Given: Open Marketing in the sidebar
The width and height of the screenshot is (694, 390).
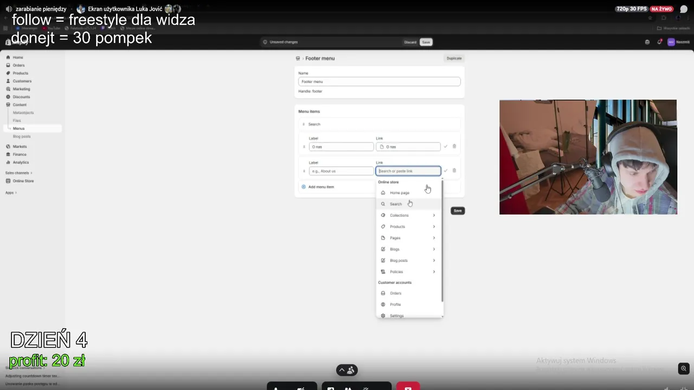Looking at the screenshot, I should tap(21, 89).
